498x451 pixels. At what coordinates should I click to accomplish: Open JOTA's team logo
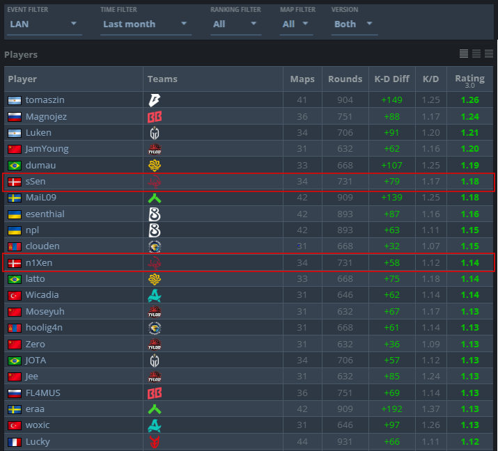(155, 361)
